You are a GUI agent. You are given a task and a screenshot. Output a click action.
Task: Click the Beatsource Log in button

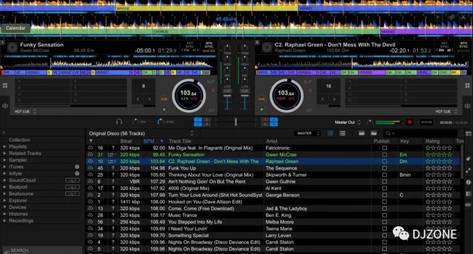tap(72, 193)
